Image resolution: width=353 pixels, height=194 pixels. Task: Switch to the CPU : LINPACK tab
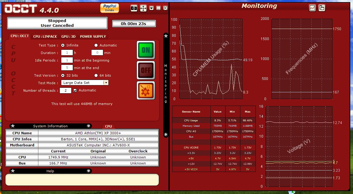(x=45, y=37)
